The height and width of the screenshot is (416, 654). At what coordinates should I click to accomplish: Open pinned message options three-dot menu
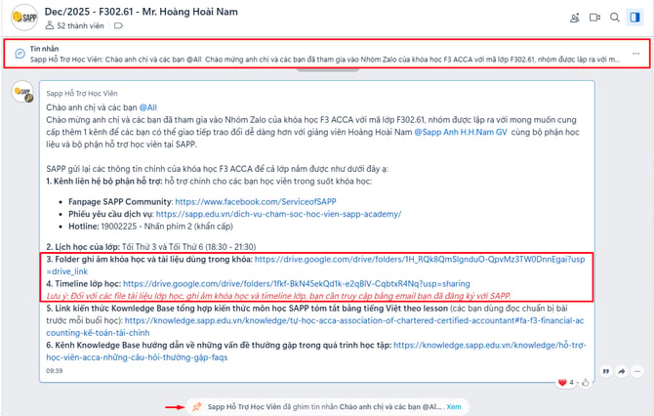tap(636, 54)
